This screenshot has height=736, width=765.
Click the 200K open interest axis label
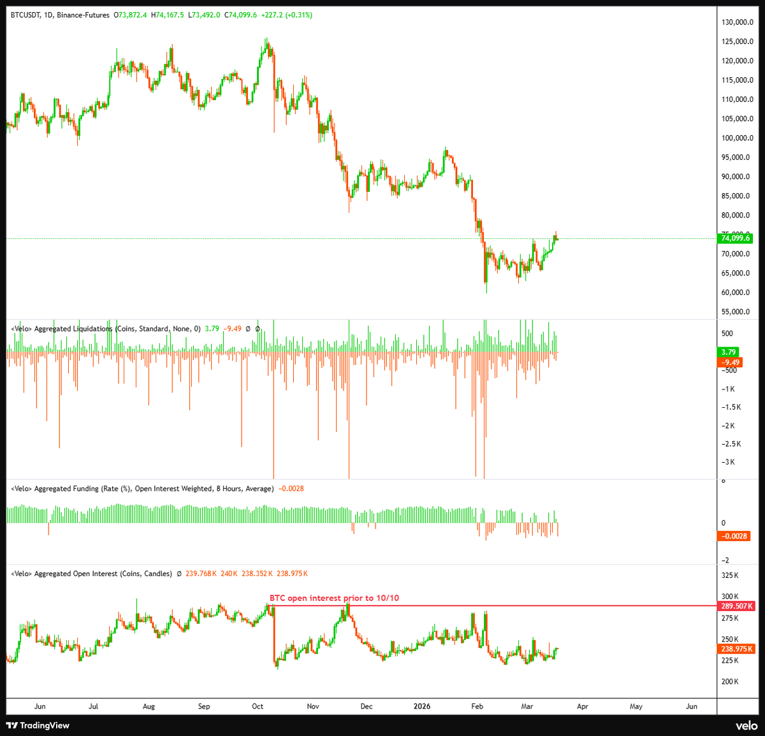tap(730, 681)
